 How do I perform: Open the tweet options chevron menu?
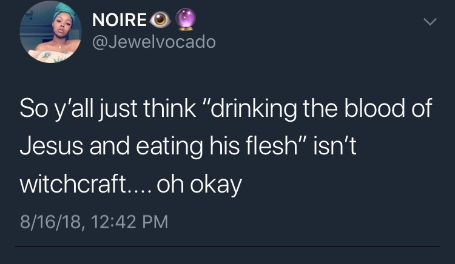click(x=430, y=22)
